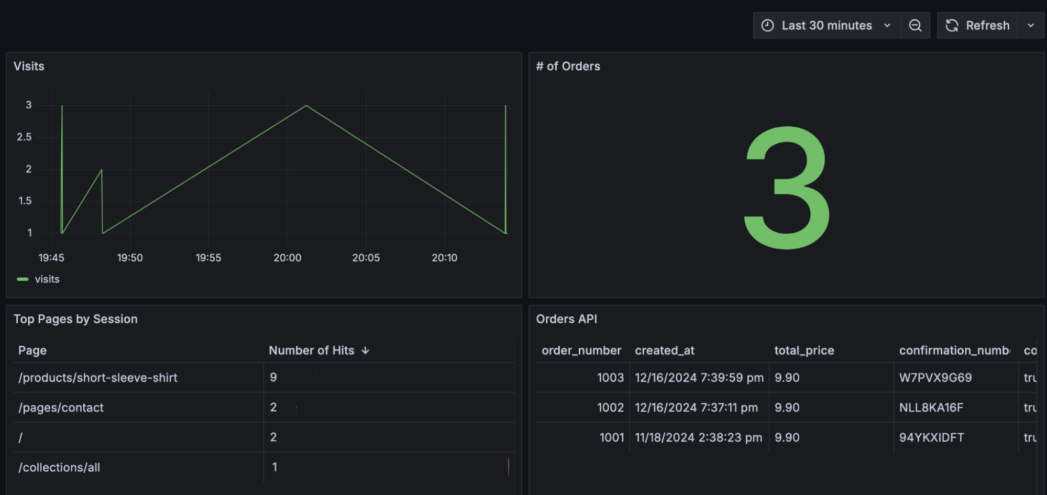
Task: Sort by the total_price column header
Action: tap(804, 350)
